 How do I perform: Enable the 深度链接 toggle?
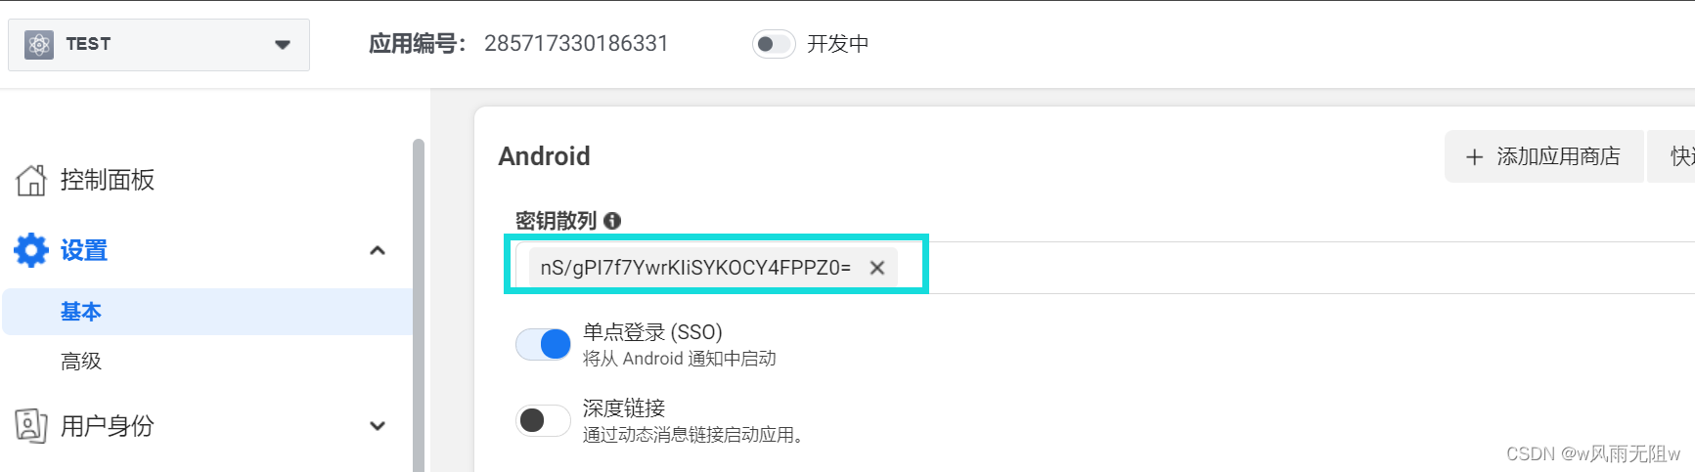point(543,420)
